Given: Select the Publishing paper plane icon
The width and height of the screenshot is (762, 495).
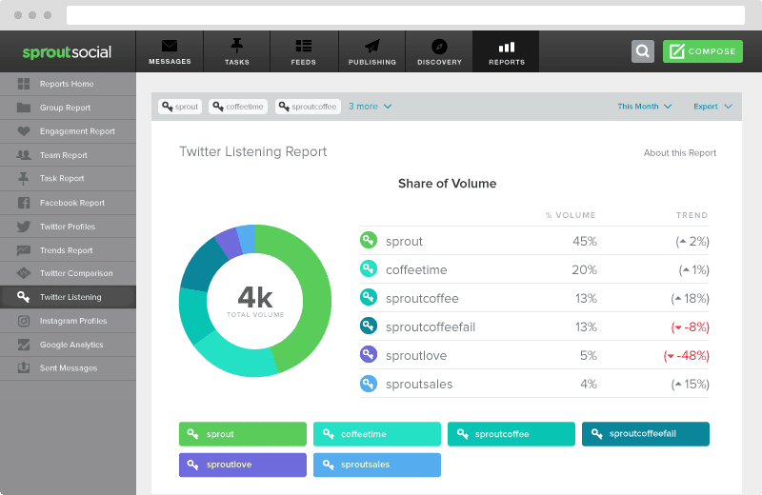Looking at the screenshot, I should click(371, 46).
